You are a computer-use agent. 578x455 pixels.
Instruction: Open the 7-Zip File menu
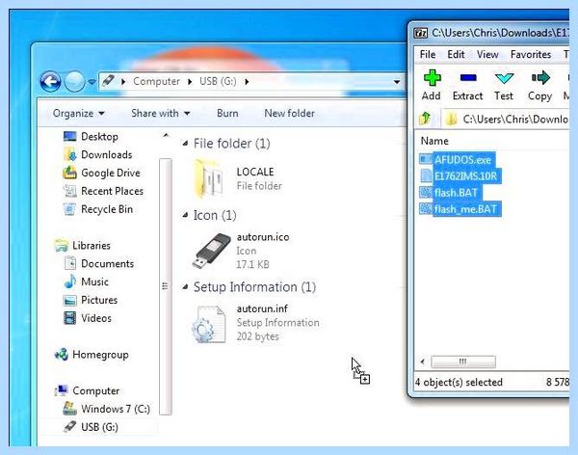point(428,54)
